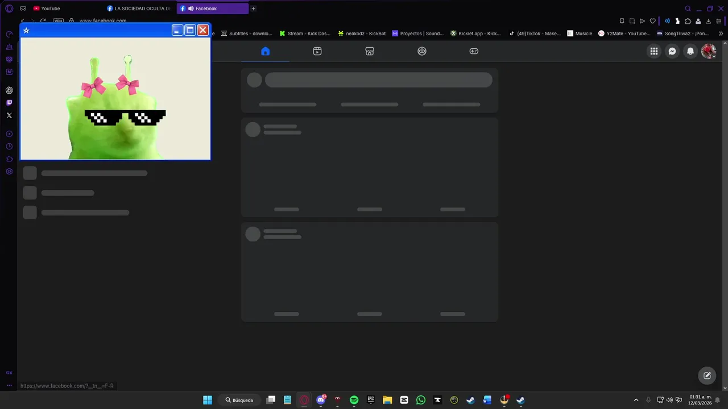Open the downloads arrow icon
The height and width of the screenshot is (409, 728).
tap(708, 21)
